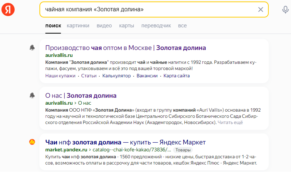Viewport: 291px width, 174px height.
Task: Click the Товары label badge
Action: coord(183,150)
